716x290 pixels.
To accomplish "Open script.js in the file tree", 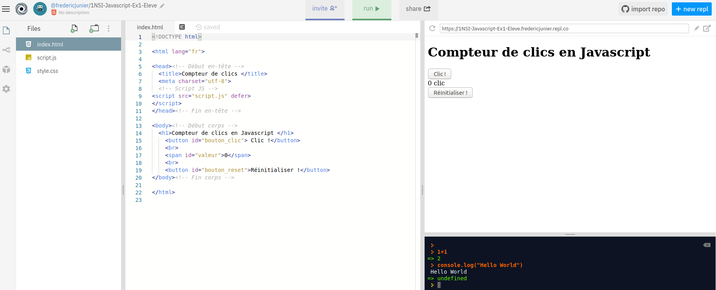I will [x=68, y=57].
